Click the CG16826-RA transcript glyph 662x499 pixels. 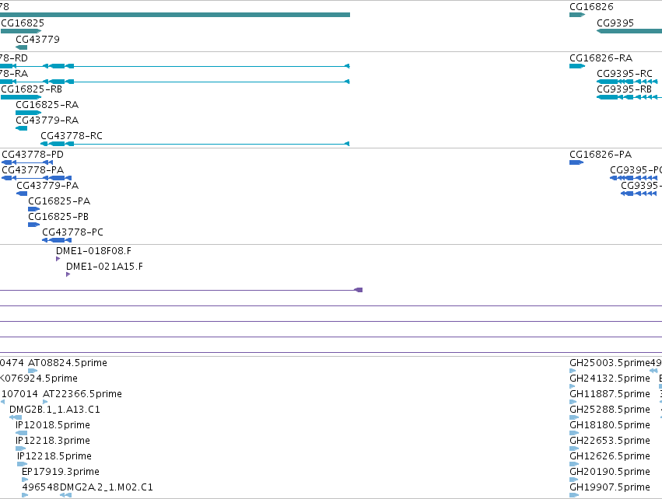[x=577, y=66]
